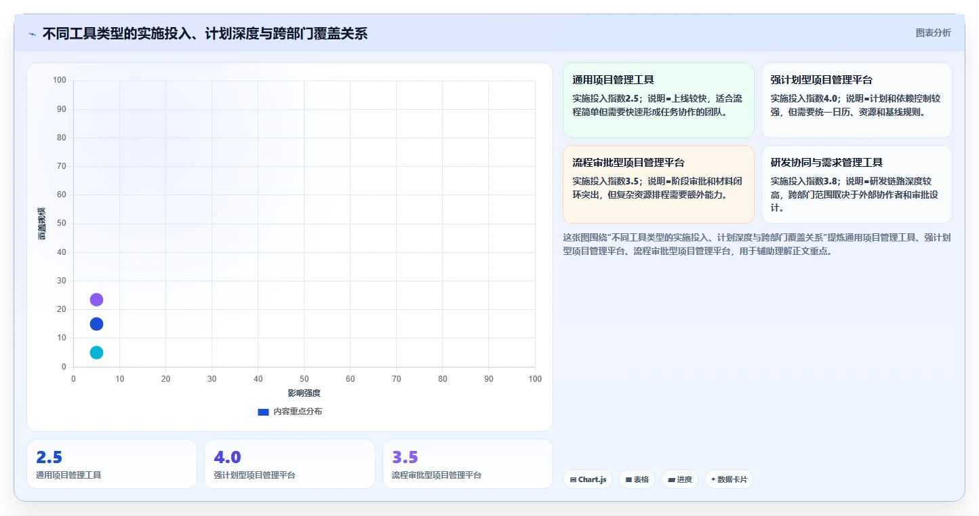Click the 实施投入指数2.5 description text

click(x=657, y=105)
